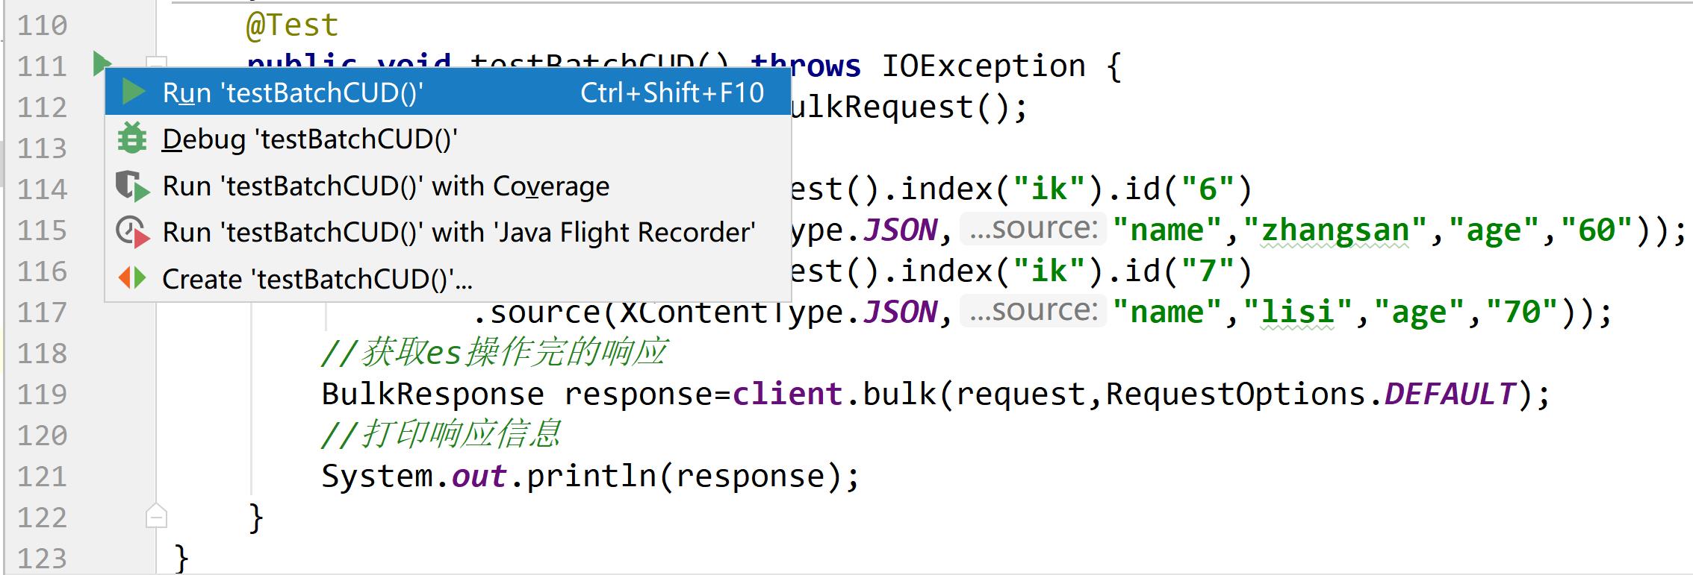Click the comment 获取es操作完的响应
Screen dimensions: 1693x575
495,353
